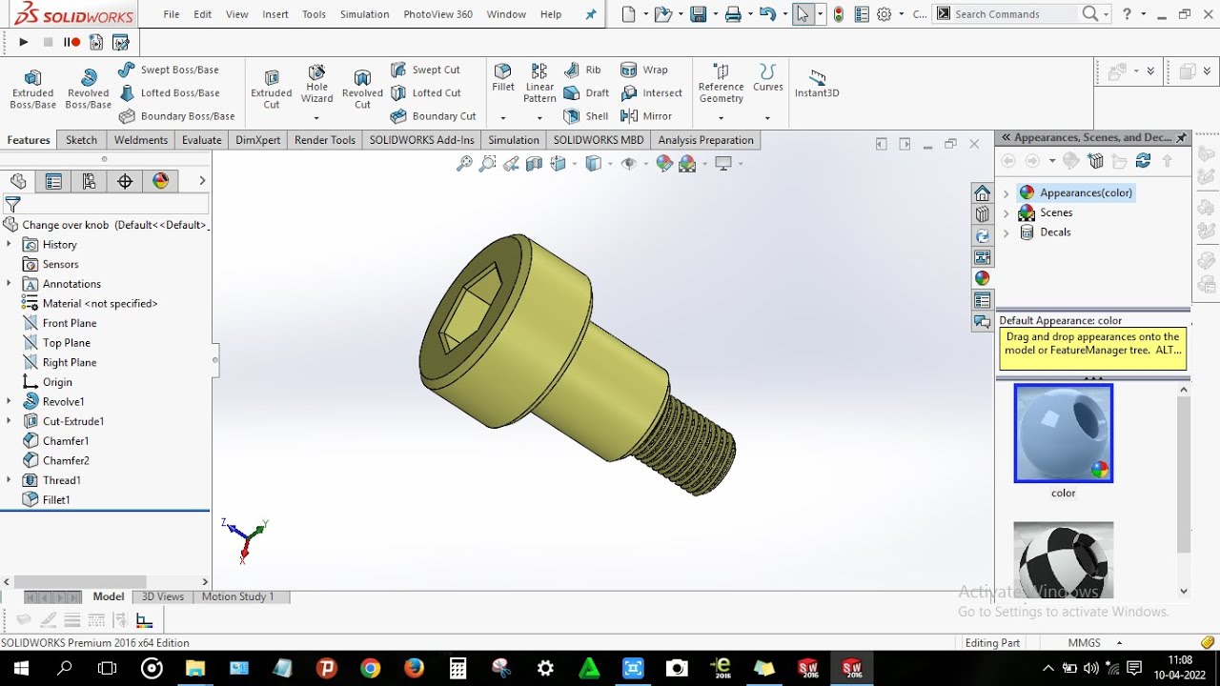Select the Fillet tool
Screen dimensions: 1220x686
[503, 78]
